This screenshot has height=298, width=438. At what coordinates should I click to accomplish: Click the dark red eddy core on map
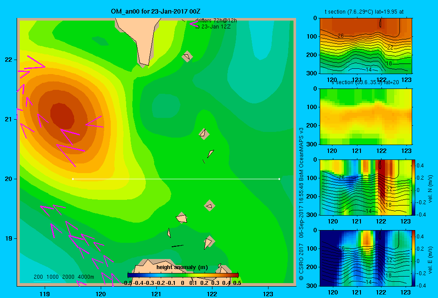[62, 116]
